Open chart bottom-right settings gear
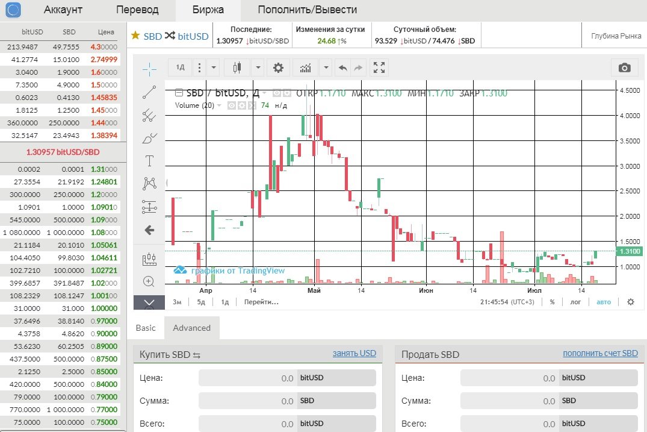 [631, 302]
